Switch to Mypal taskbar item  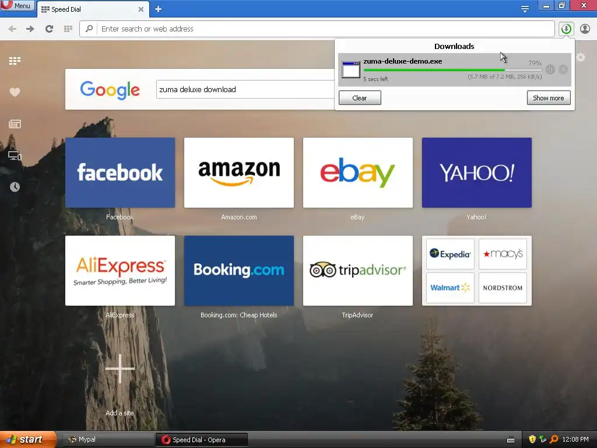pyautogui.click(x=108, y=440)
